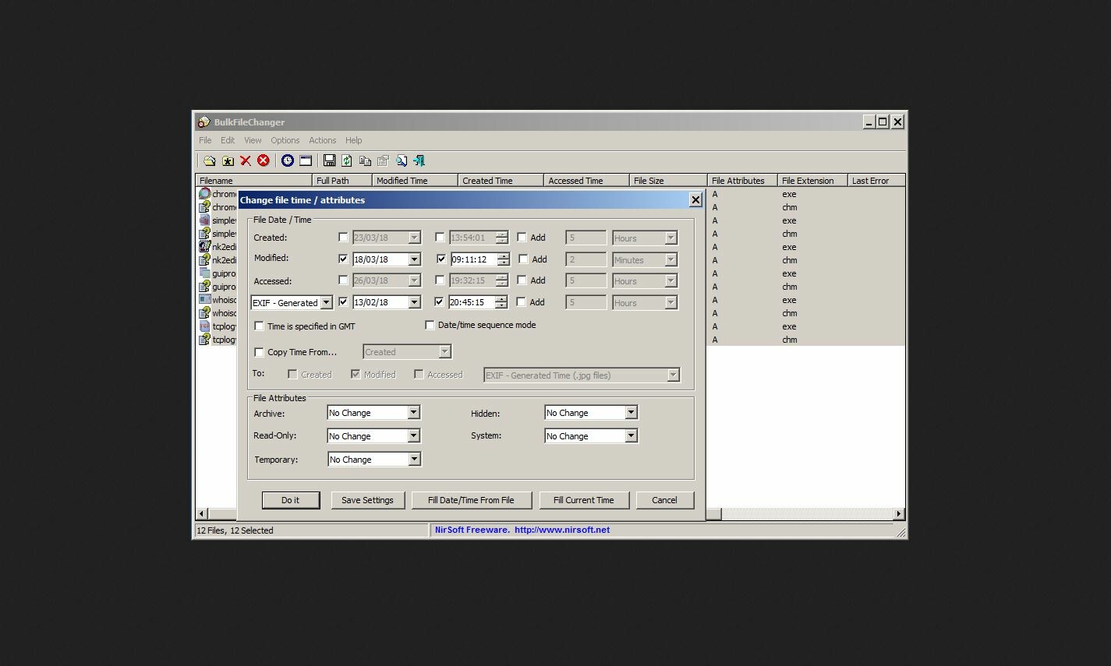Click the Modified time input field
This screenshot has width=1111, height=666.
click(472, 259)
